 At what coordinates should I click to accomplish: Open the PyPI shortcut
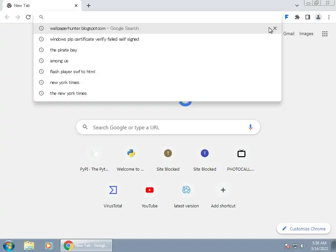click(94, 160)
